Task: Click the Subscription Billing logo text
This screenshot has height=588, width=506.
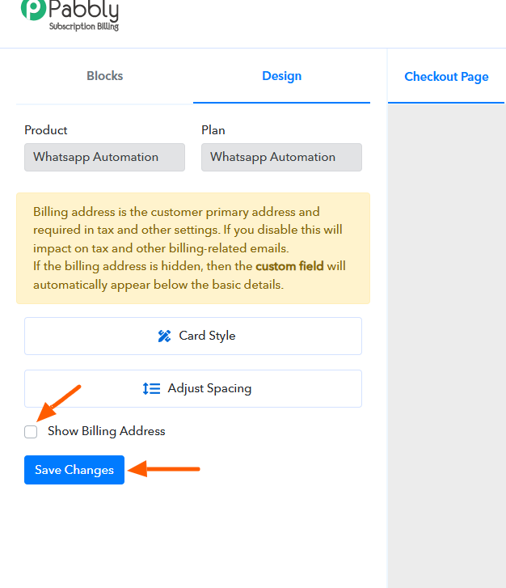Action: 84,27
